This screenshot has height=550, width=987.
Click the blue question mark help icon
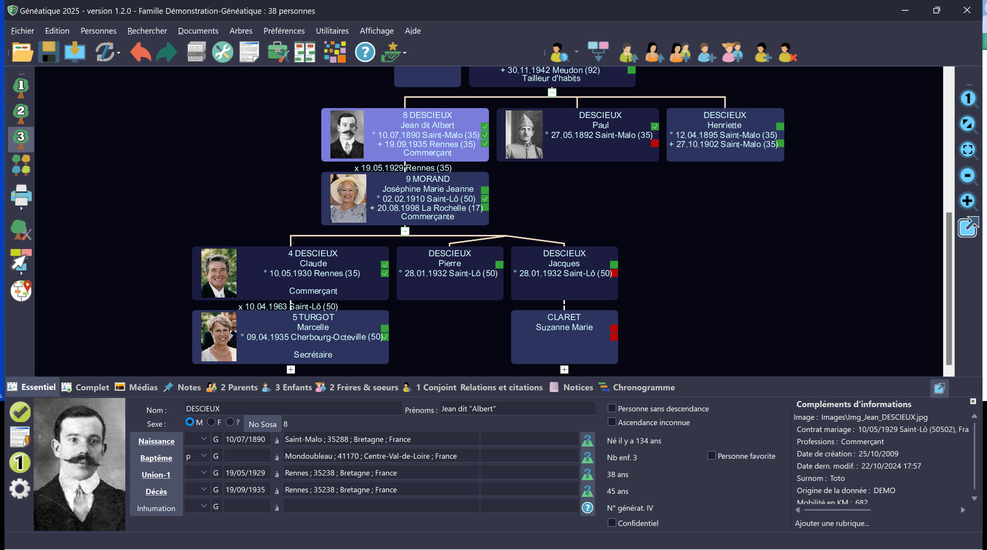(x=365, y=52)
